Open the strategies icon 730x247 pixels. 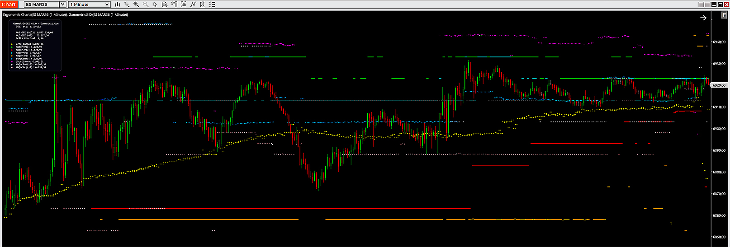[193, 5]
